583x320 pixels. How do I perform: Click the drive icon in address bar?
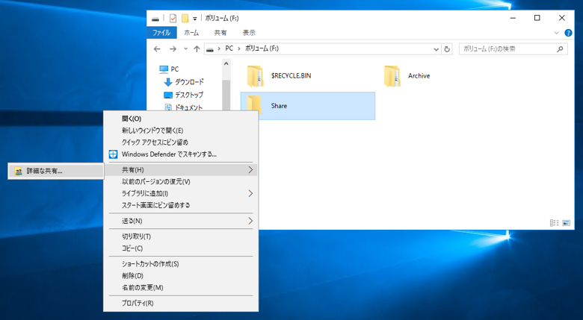click(x=210, y=49)
